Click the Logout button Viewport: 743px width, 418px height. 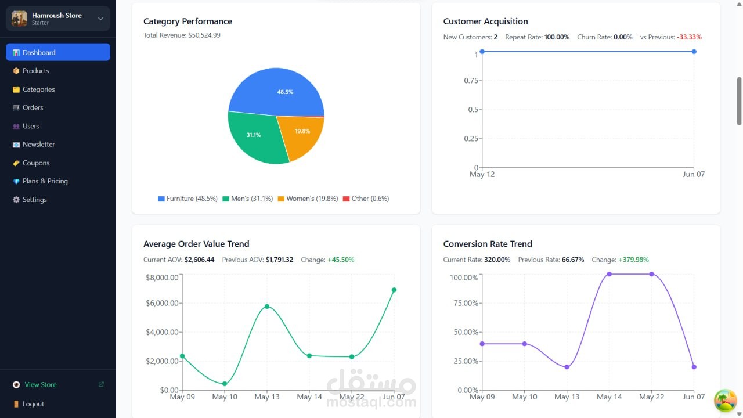(x=58, y=404)
